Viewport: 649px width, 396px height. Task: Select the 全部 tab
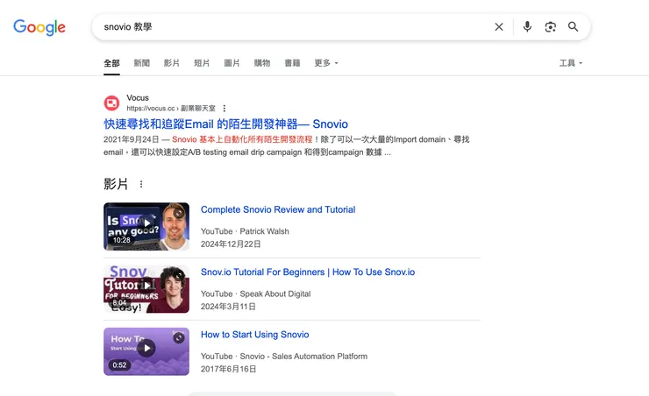click(x=111, y=63)
